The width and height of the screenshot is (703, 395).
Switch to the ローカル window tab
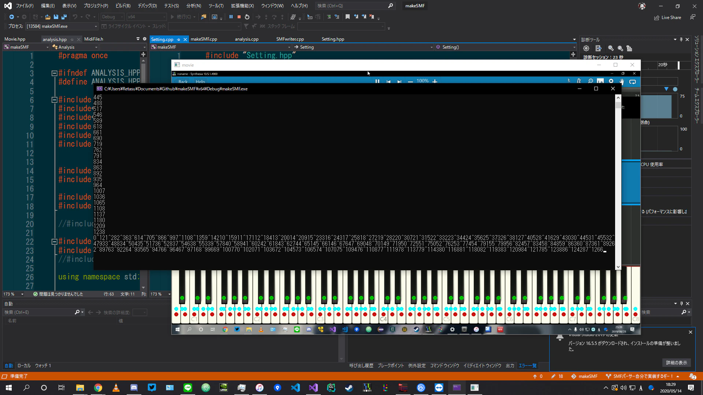point(24,366)
